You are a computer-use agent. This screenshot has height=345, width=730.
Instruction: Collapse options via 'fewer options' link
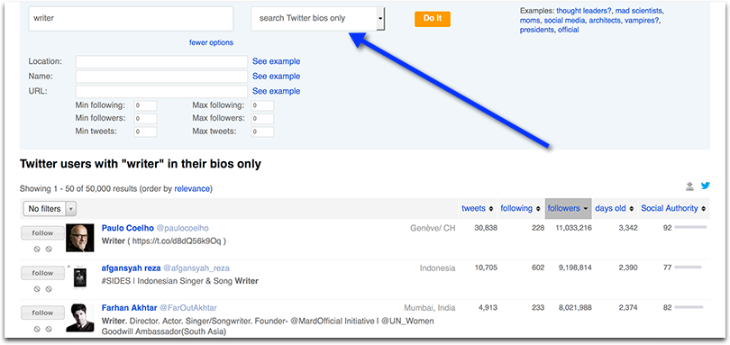tap(211, 42)
